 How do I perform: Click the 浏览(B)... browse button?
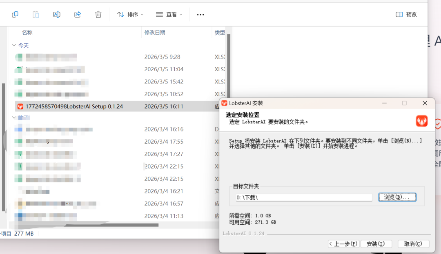(397, 197)
